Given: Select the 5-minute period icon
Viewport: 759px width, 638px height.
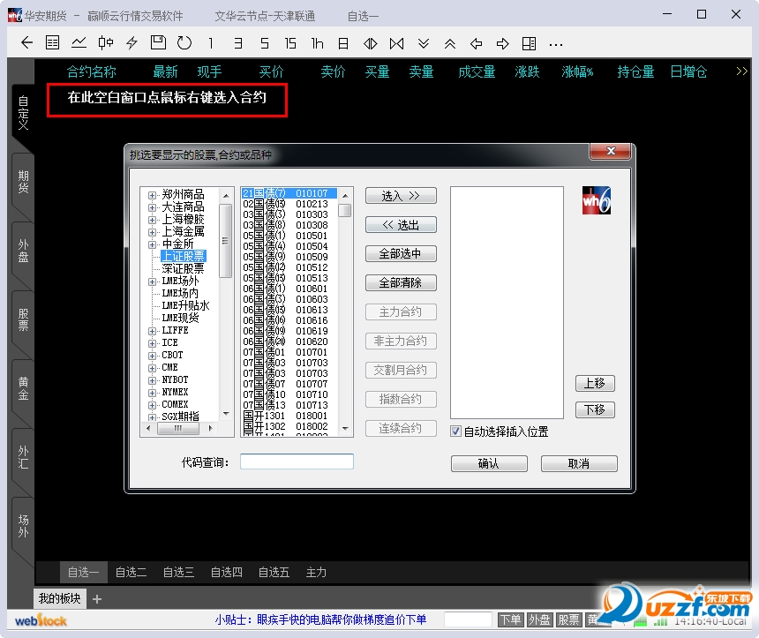Looking at the screenshot, I should (x=264, y=43).
